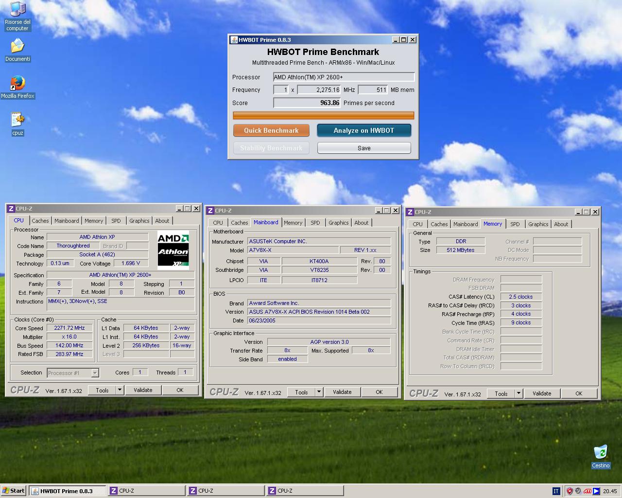The image size is (622, 498).
Task: Click the Z icon in the CPU tab CPU-Z window title
Action: pyautogui.click(x=11, y=209)
